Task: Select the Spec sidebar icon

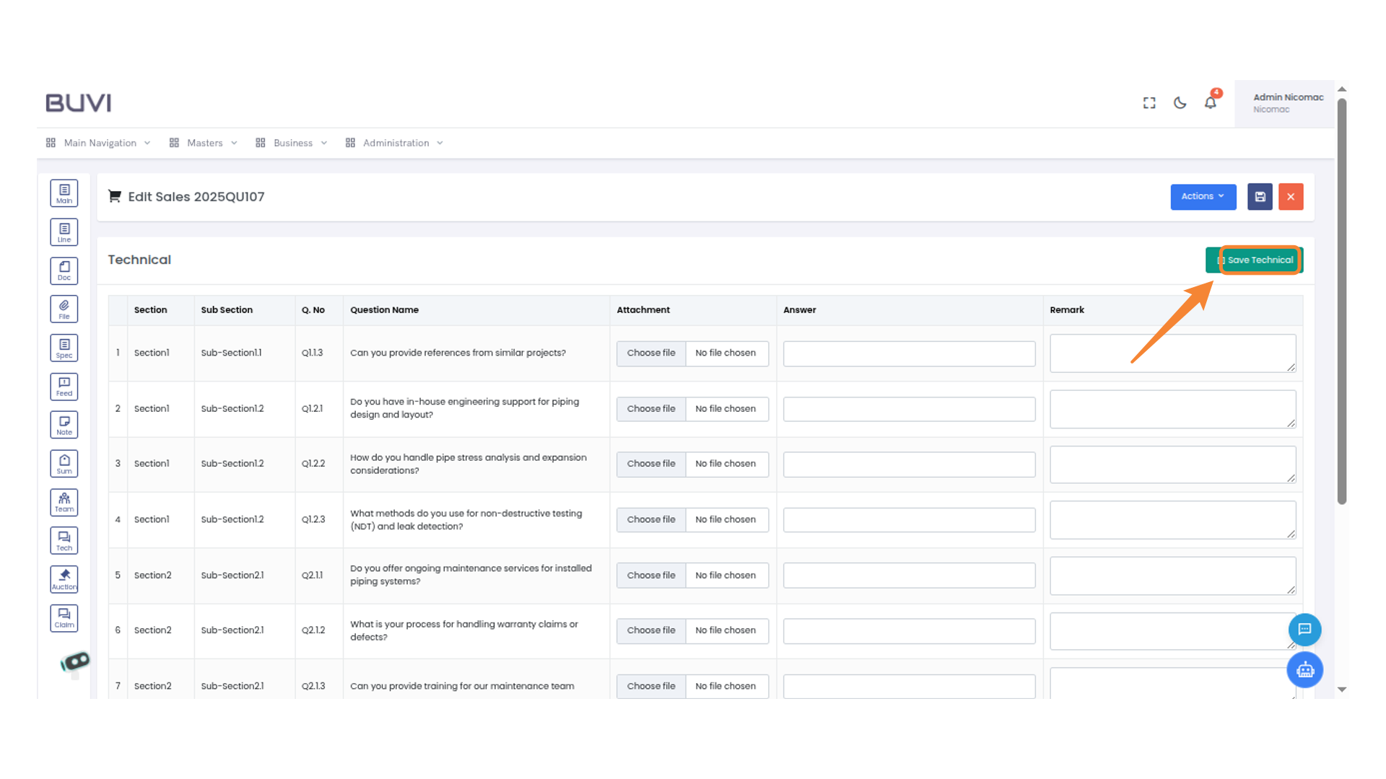Action: point(64,348)
